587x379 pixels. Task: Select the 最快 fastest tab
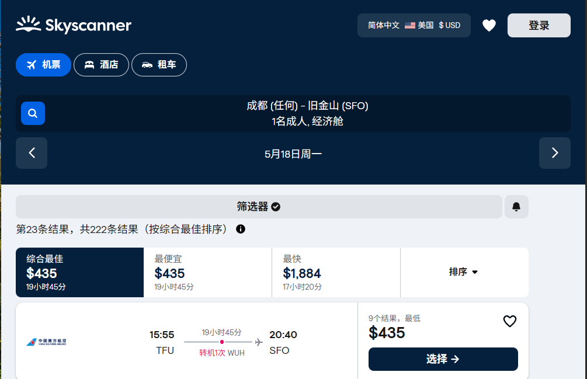pos(336,272)
